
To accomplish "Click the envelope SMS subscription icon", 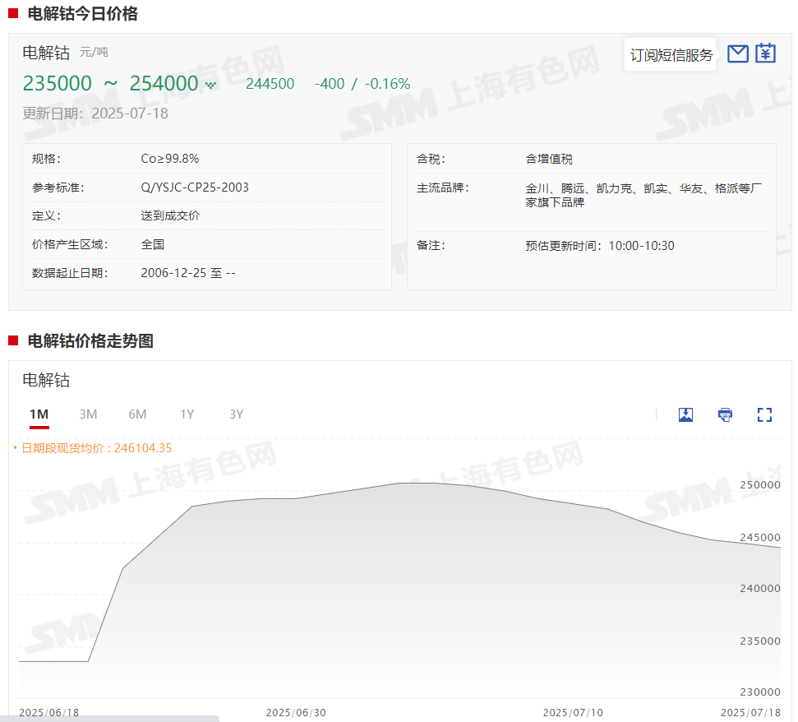I will tap(738, 54).
